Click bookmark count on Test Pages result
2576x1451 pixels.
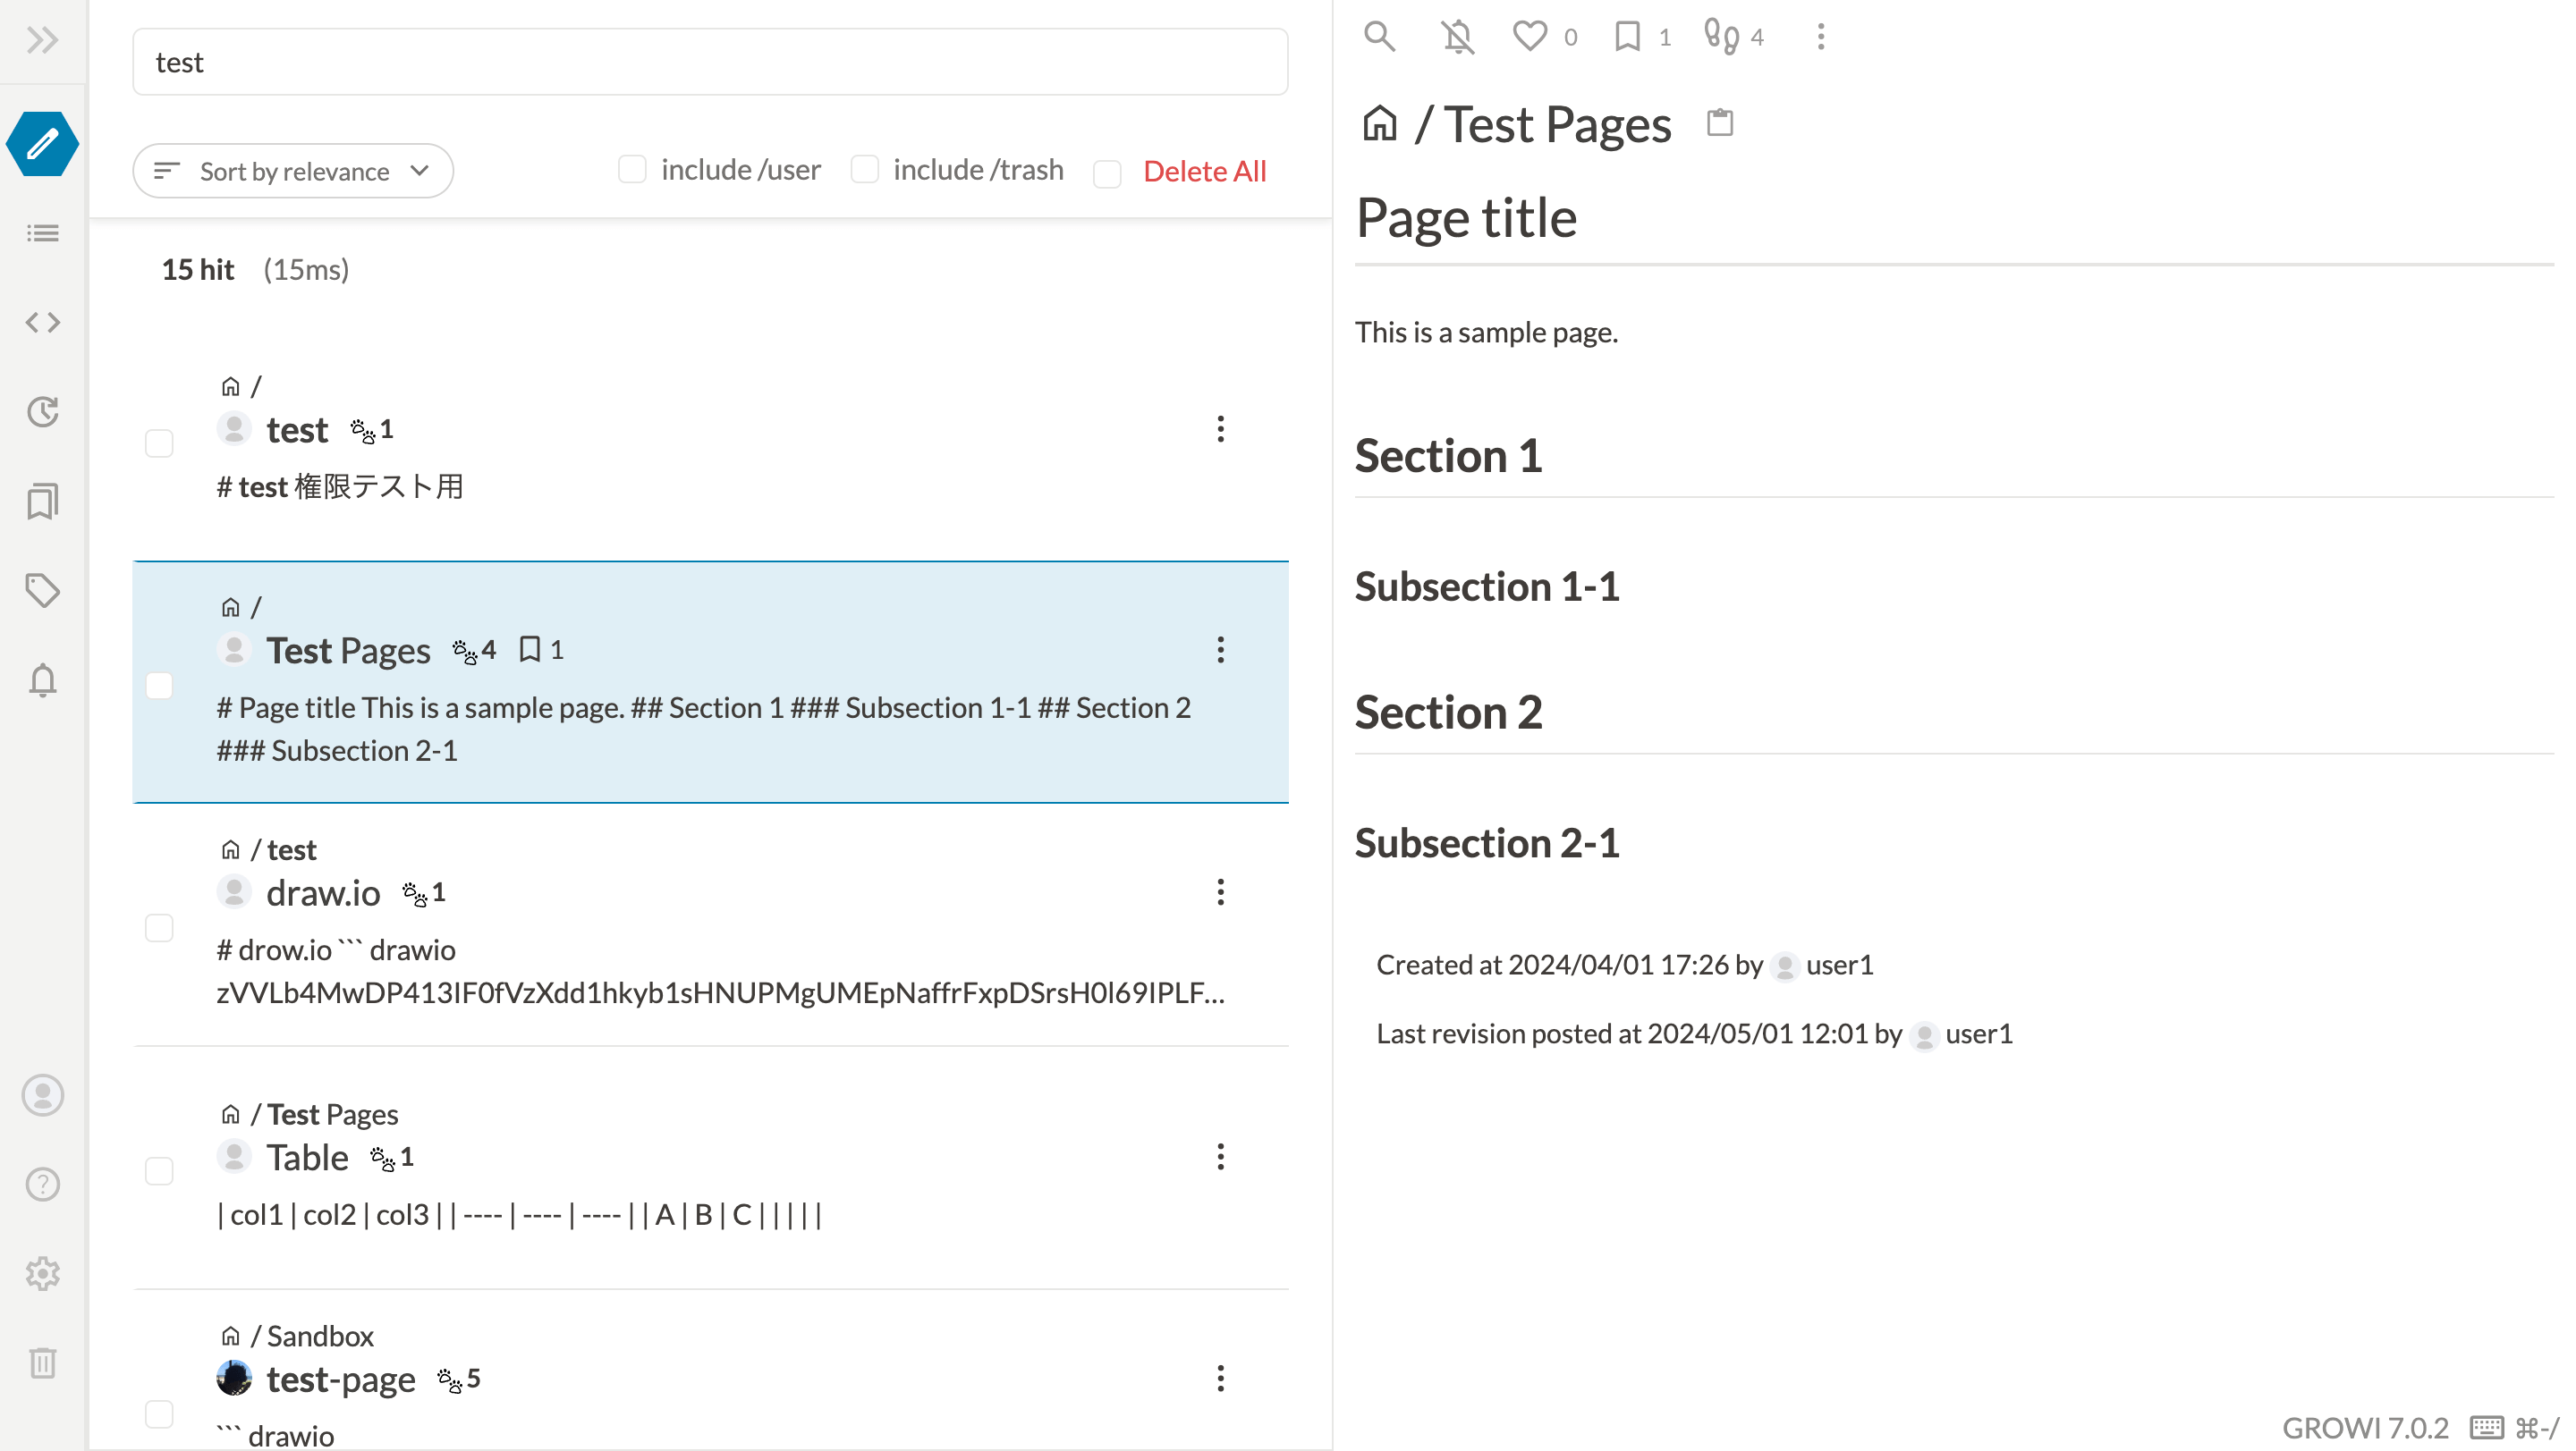tap(542, 650)
